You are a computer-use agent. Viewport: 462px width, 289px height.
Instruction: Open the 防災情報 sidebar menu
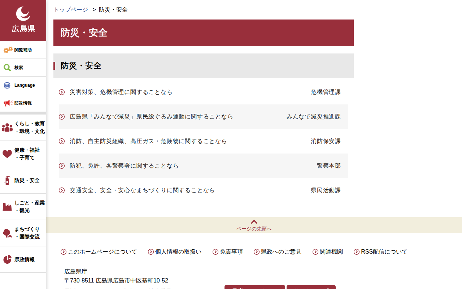23,103
